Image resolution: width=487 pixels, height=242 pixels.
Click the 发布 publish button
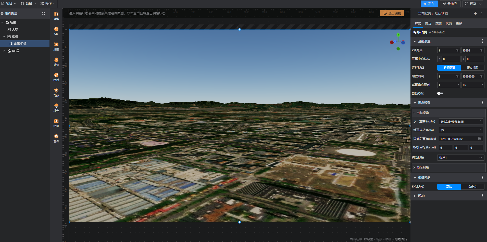429,4
